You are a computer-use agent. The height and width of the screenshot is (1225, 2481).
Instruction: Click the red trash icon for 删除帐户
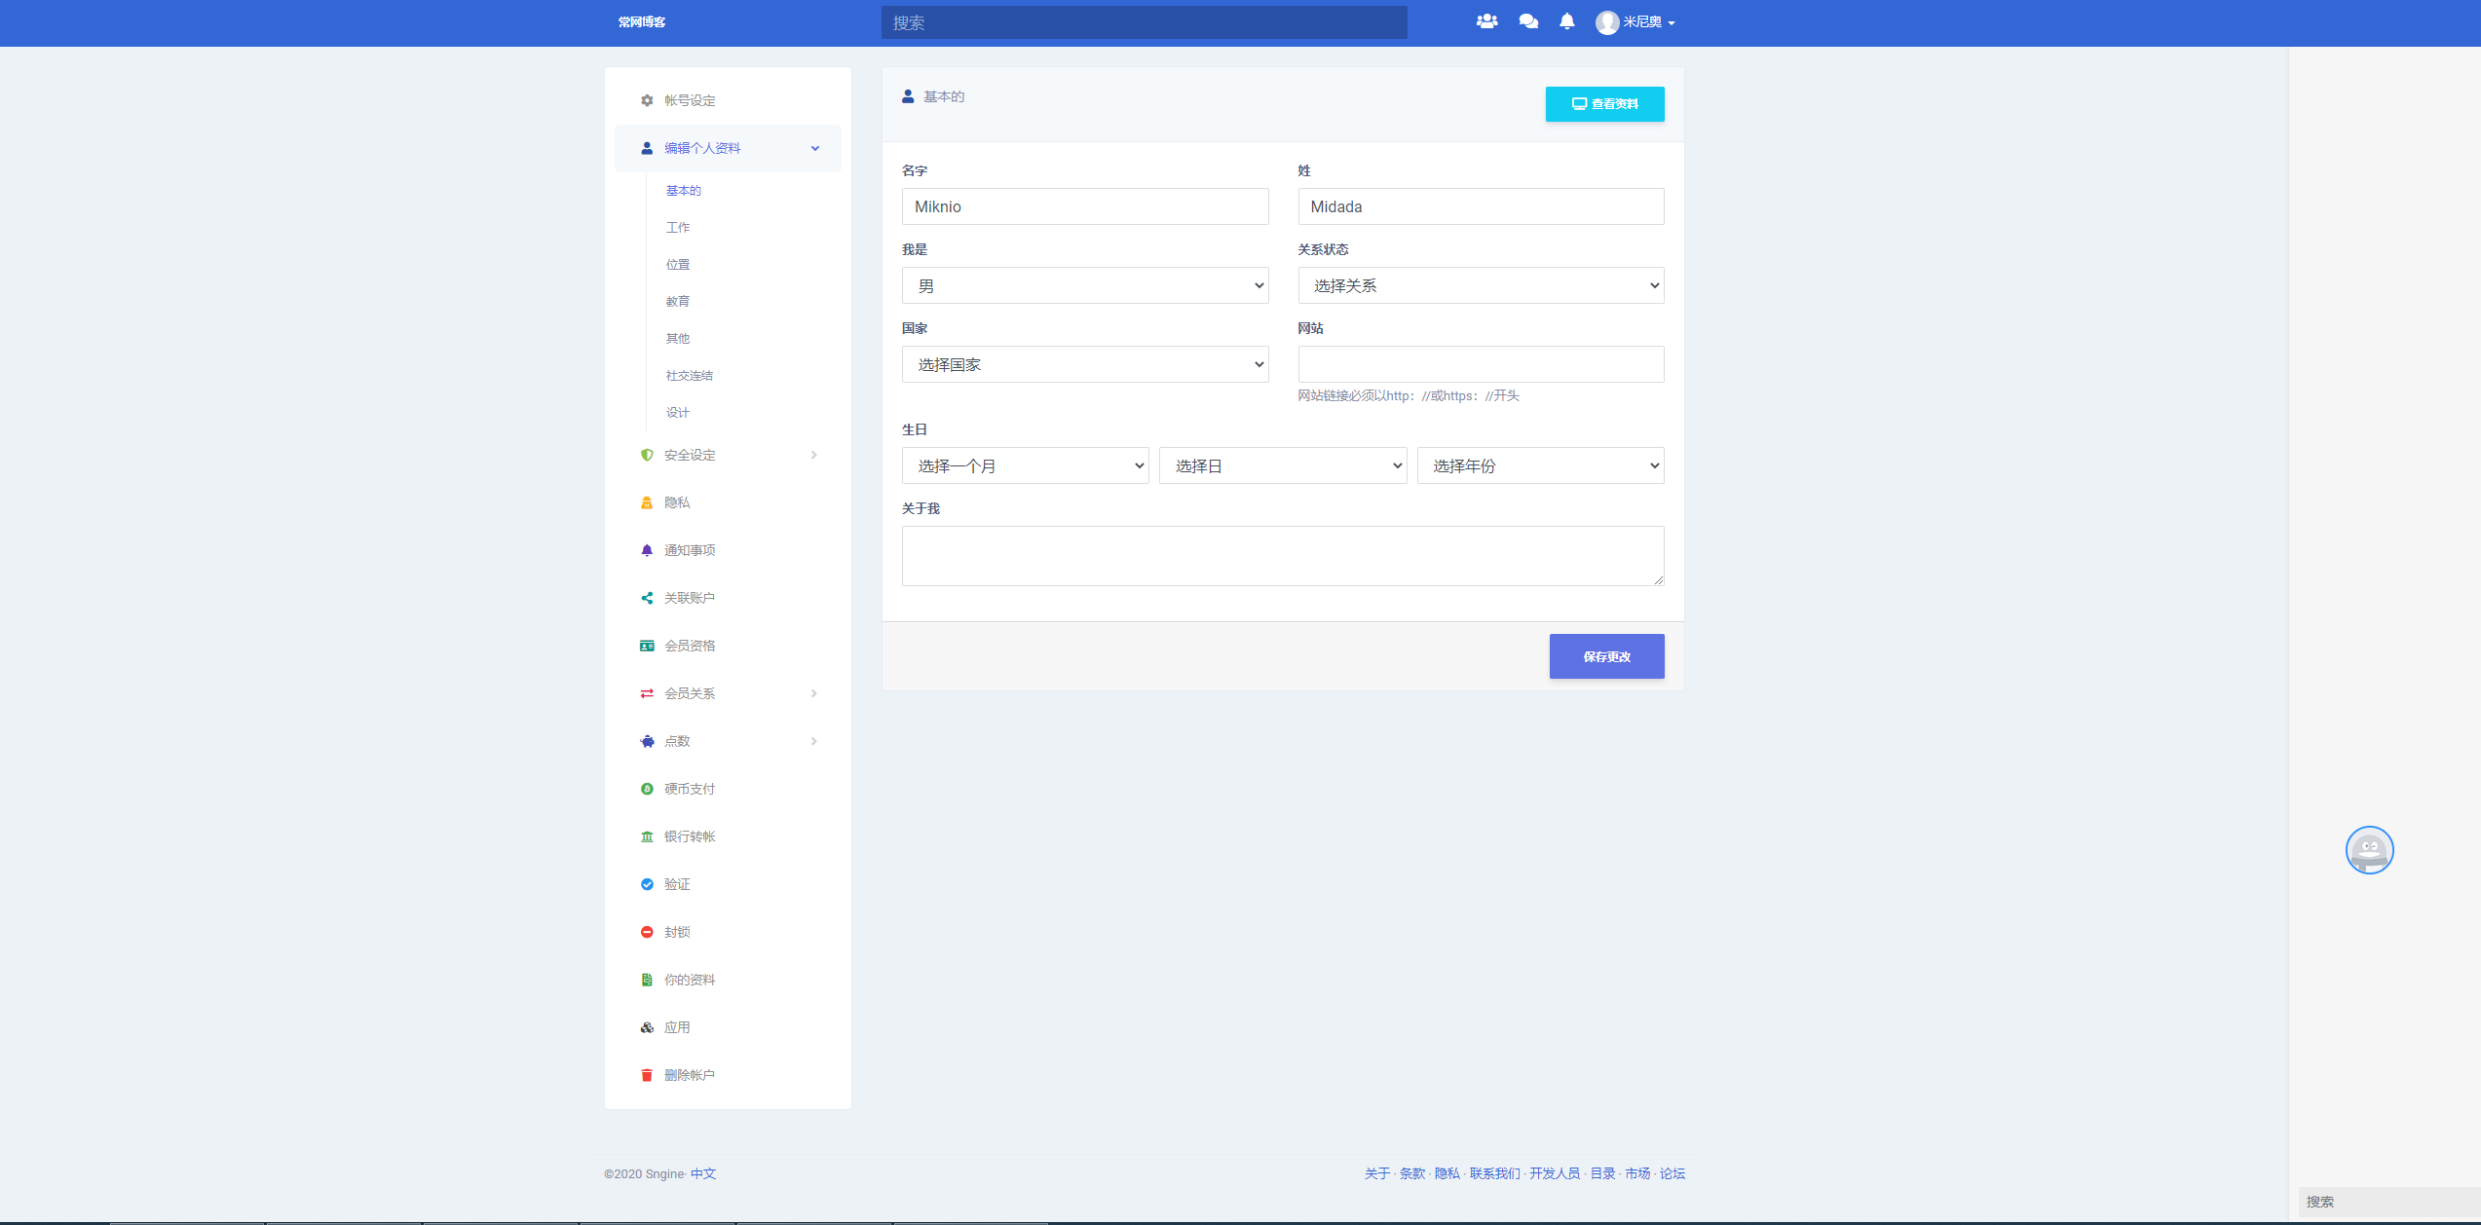coord(647,1074)
